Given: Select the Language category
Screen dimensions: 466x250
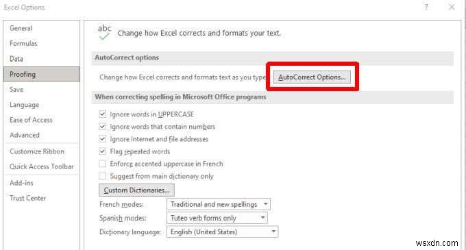Looking at the screenshot, I should pyautogui.click(x=41, y=105).
